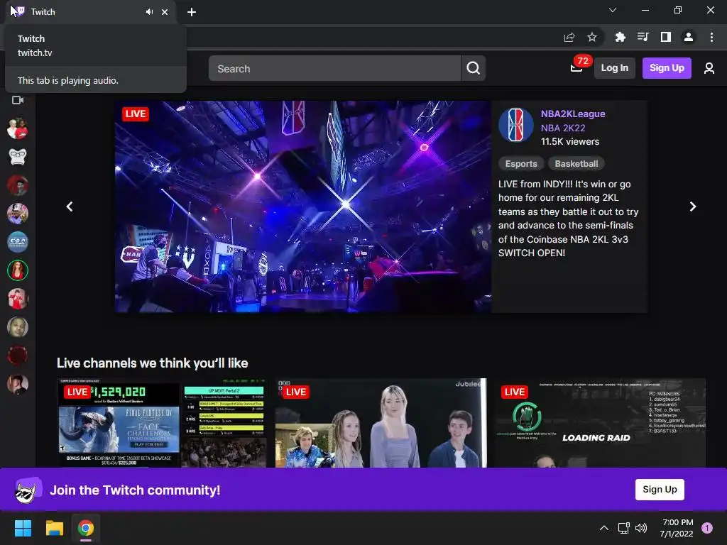Screen dimensions: 727x545
Task: Go to next featured stream arrow
Action: [x=693, y=207]
